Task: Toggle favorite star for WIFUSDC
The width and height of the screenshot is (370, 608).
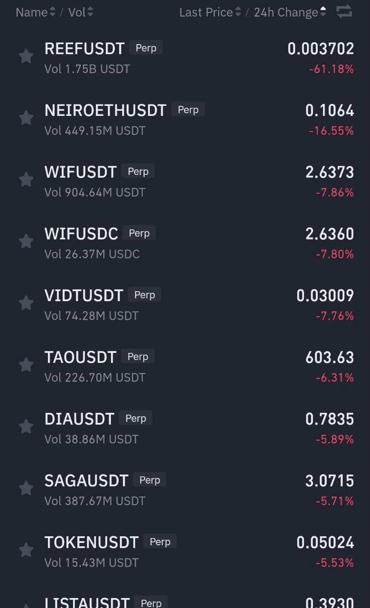Action: [x=26, y=241]
